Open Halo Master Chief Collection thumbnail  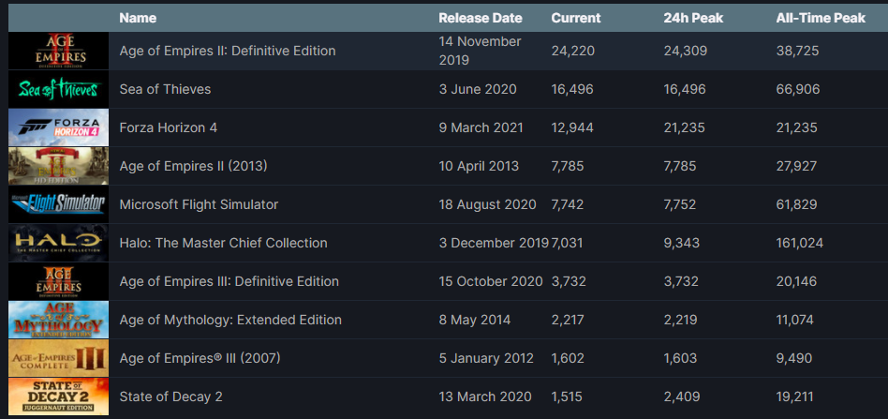click(58, 243)
